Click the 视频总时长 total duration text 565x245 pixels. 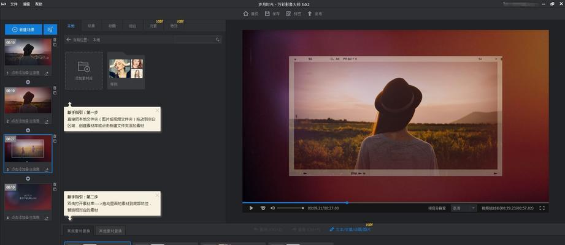(x=507, y=208)
